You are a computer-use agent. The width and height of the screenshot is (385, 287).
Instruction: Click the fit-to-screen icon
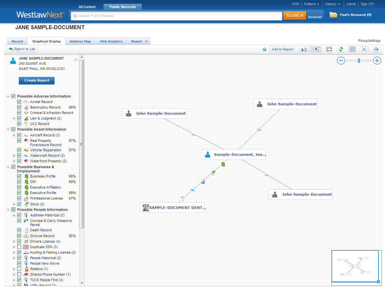(x=364, y=49)
